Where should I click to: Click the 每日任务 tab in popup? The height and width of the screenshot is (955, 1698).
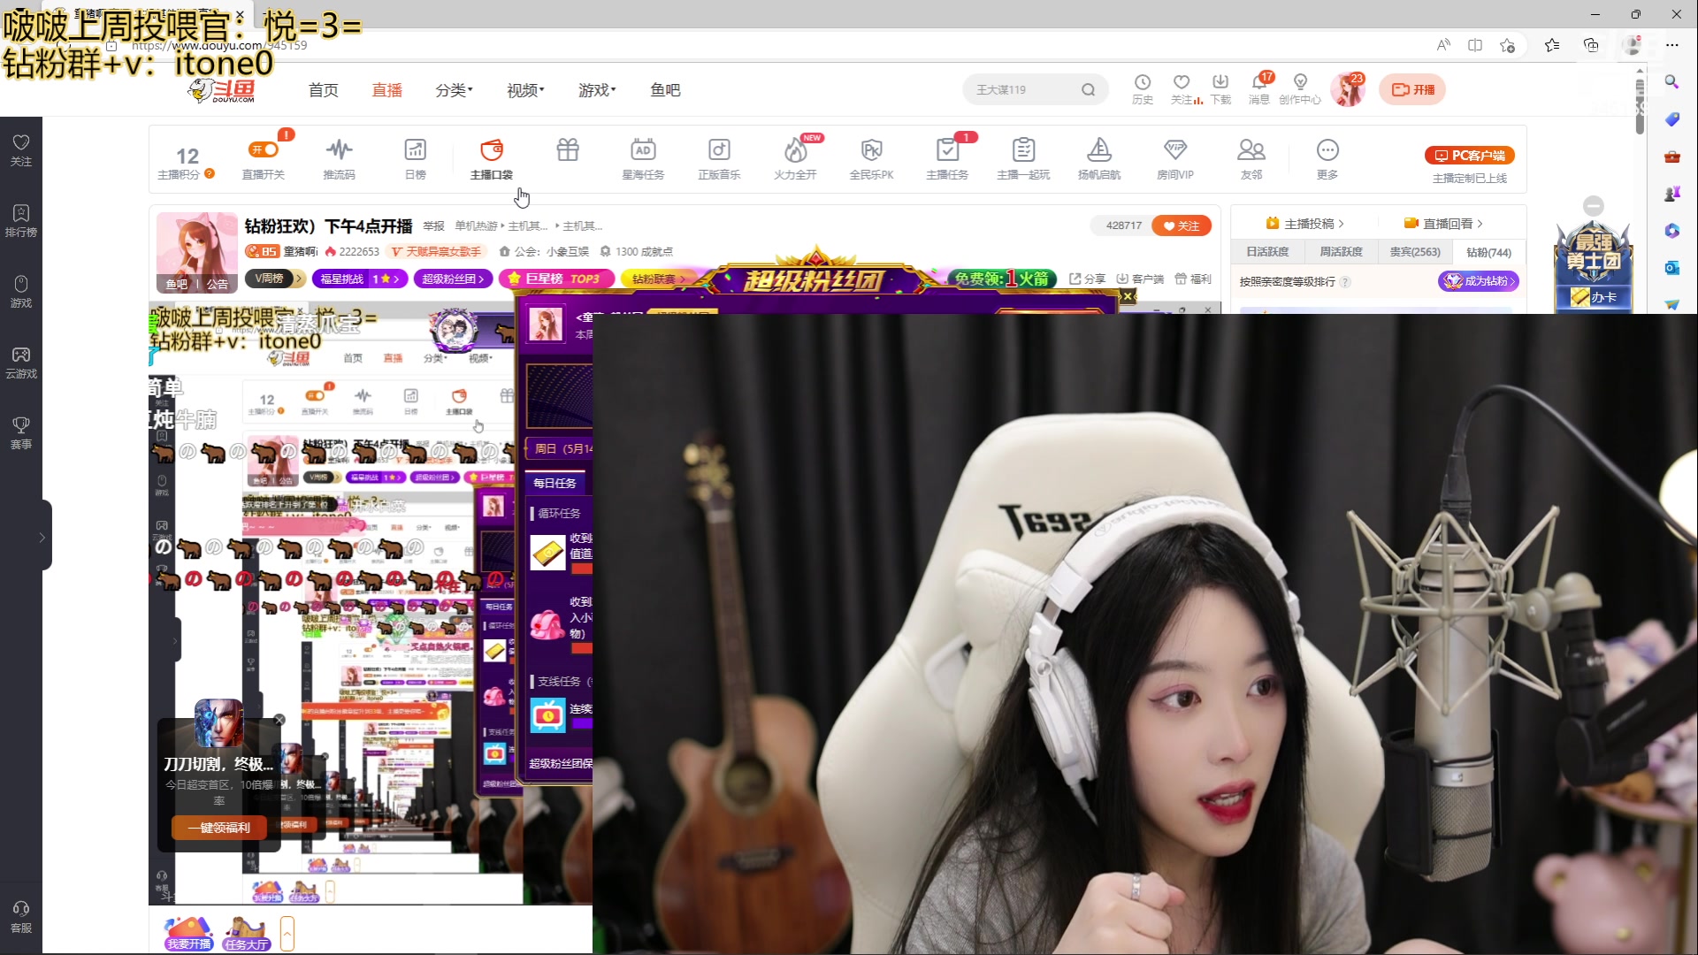coord(555,483)
